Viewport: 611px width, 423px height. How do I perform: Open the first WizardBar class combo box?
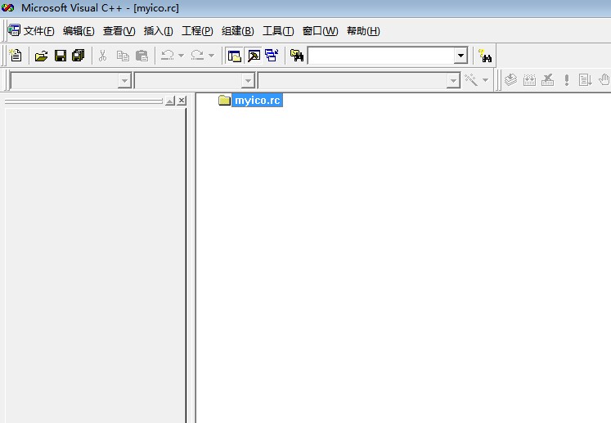(x=70, y=81)
